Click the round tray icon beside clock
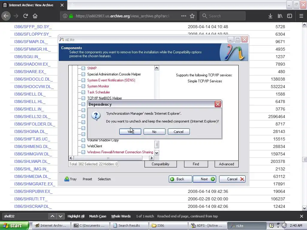The image size is (307, 230). [284, 226]
